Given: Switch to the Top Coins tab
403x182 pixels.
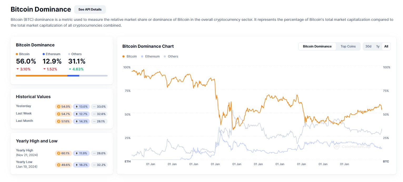Looking at the screenshot, I should click(x=348, y=46).
